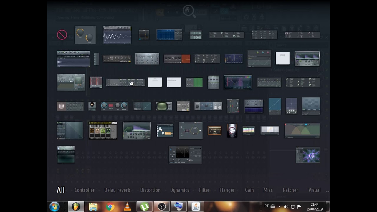Image resolution: width=377 pixels, height=212 pixels.
Task: Switch to the Distortion category
Action: coord(150,190)
